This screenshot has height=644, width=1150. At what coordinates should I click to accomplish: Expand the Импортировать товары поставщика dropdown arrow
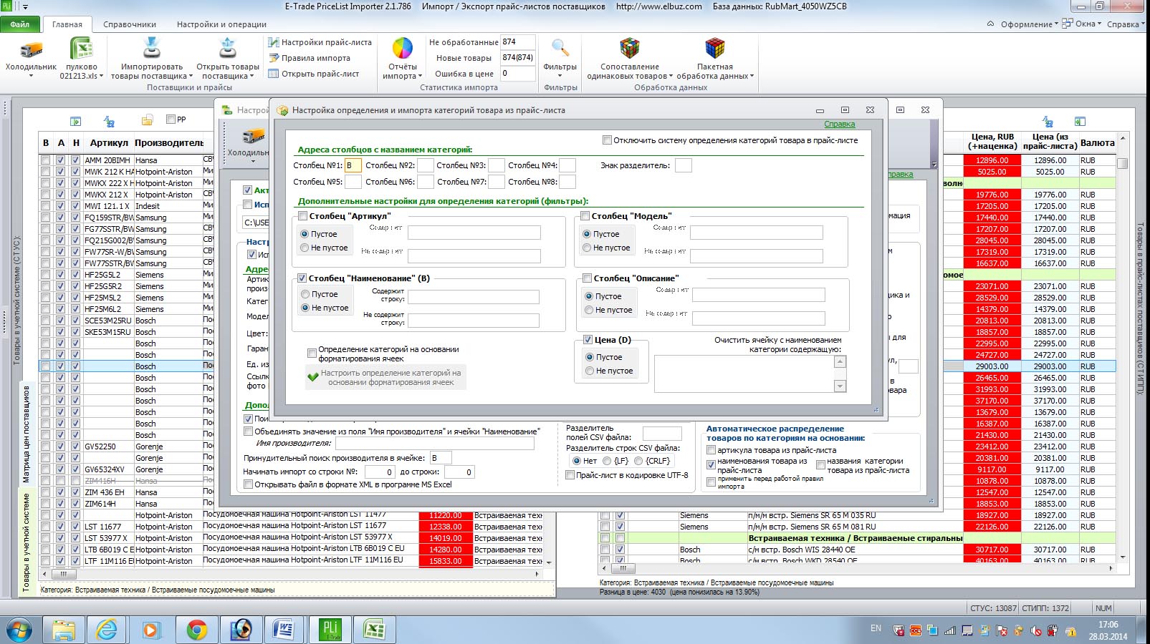coord(191,76)
